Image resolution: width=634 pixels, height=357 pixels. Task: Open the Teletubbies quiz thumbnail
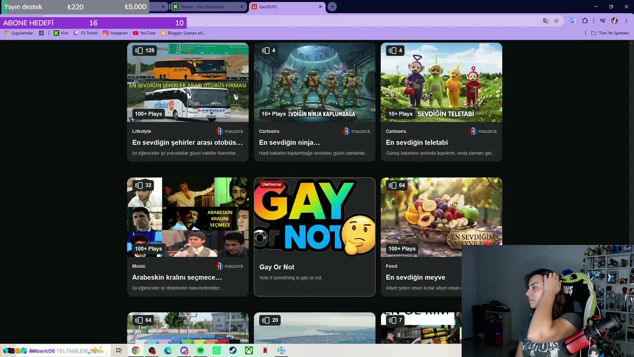(441, 82)
